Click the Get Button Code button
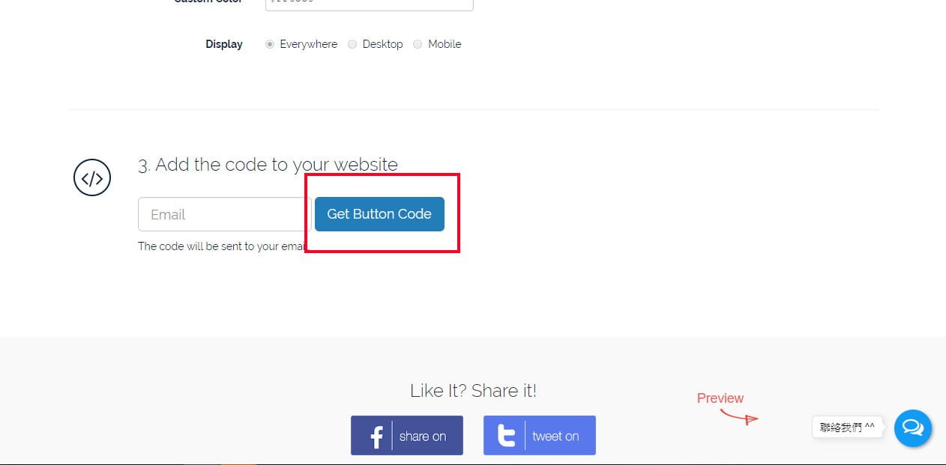 click(x=379, y=214)
